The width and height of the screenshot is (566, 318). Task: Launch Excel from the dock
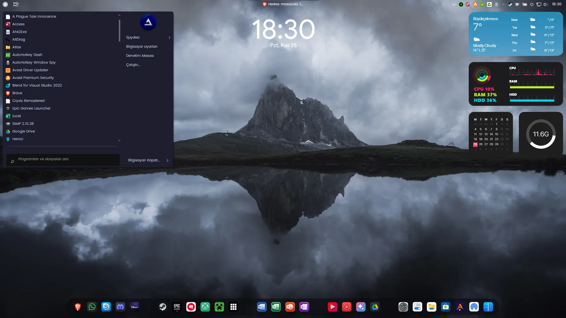(x=276, y=307)
